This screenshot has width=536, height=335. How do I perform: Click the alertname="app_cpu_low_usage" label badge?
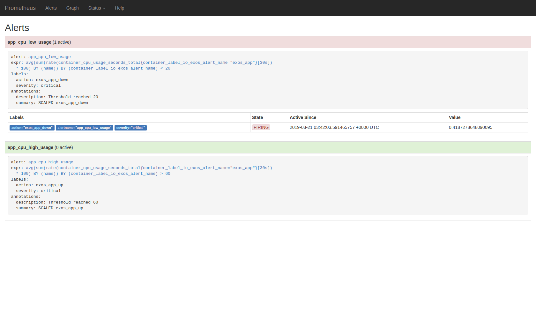pos(84,128)
